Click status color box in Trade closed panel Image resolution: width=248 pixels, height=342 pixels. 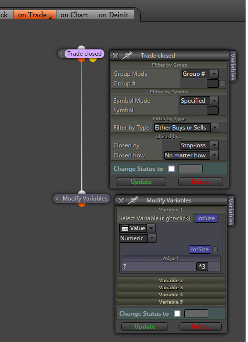click(191, 169)
